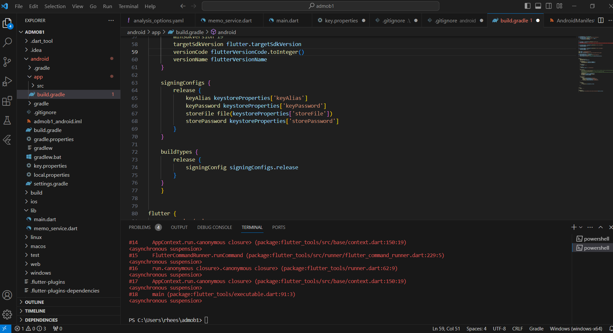613x333 pixels.
Task: Open errors and warnings status indicator
Action: tap(31, 328)
